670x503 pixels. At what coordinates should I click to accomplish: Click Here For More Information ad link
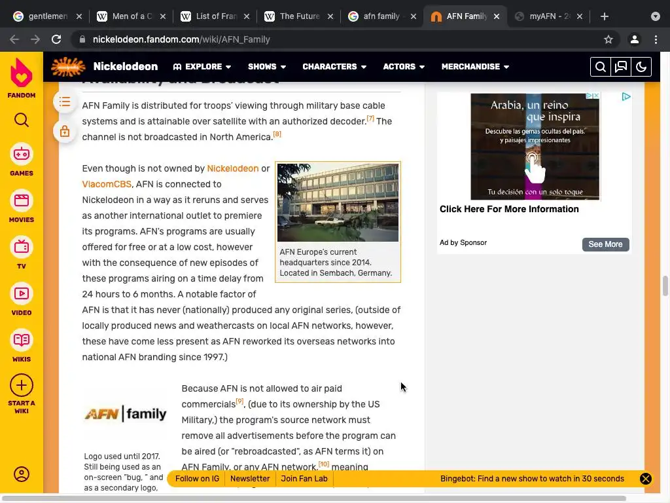click(x=509, y=209)
